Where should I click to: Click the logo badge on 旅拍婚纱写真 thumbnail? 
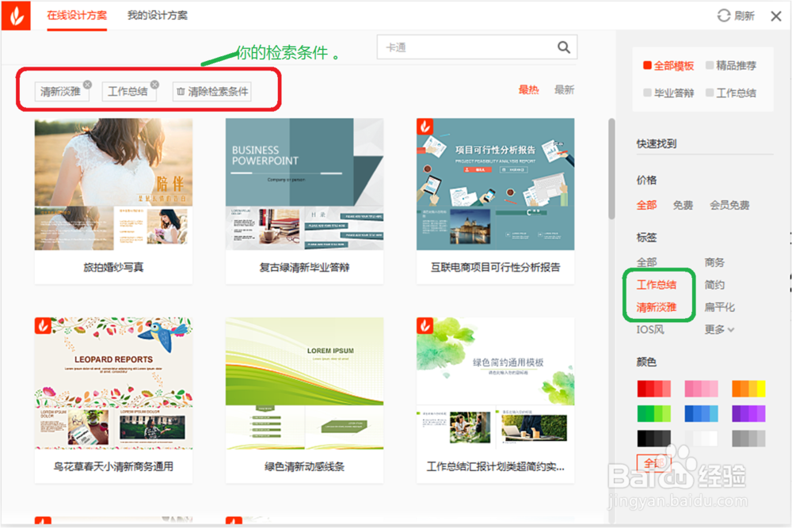pyautogui.click(x=44, y=129)
